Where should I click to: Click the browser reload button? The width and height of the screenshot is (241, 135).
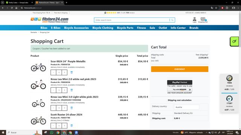12,8
